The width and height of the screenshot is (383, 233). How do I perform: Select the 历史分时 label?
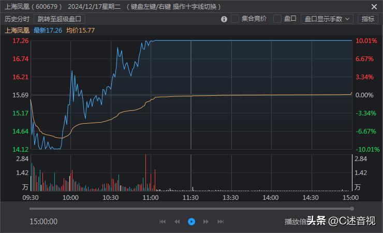[17, 19]
